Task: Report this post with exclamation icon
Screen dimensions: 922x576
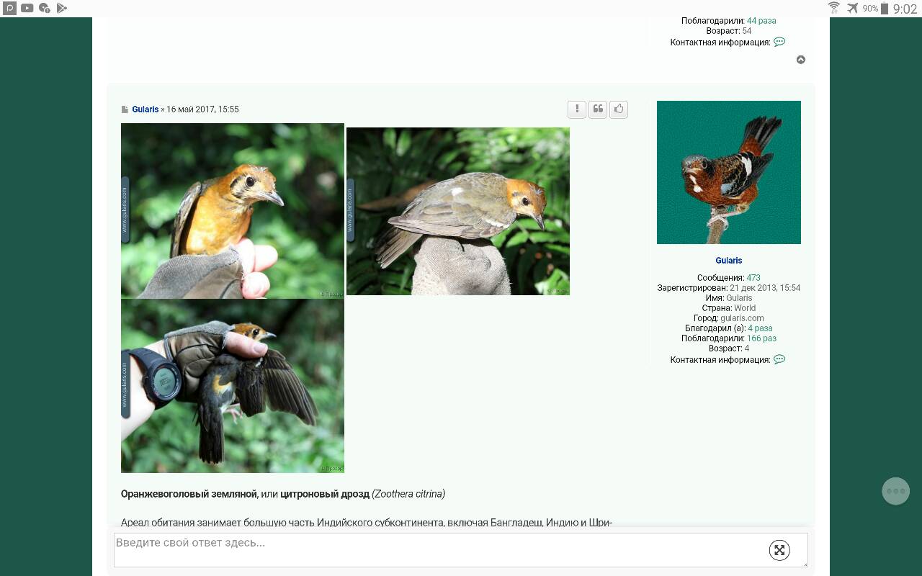Action: coord(577,109)
